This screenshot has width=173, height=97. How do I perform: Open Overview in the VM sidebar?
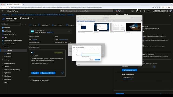(7, 28)
